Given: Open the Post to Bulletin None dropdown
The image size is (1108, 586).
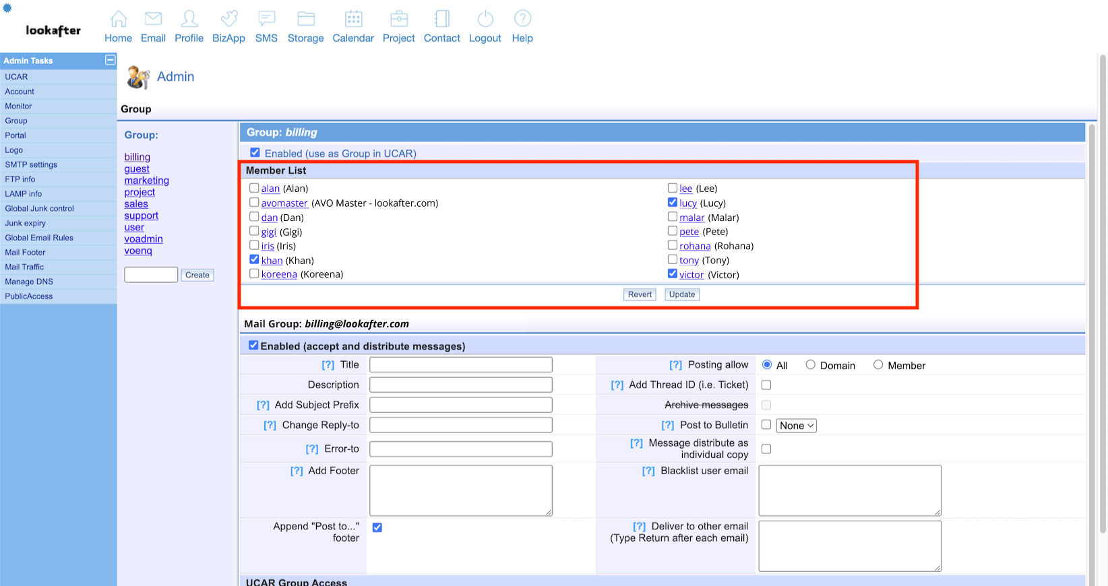Looking at the screenshot, I should click(x=797, y=426).
